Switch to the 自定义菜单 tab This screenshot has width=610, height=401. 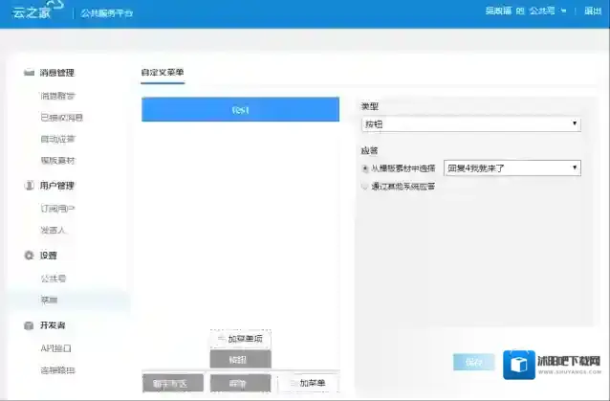point(163,73)
